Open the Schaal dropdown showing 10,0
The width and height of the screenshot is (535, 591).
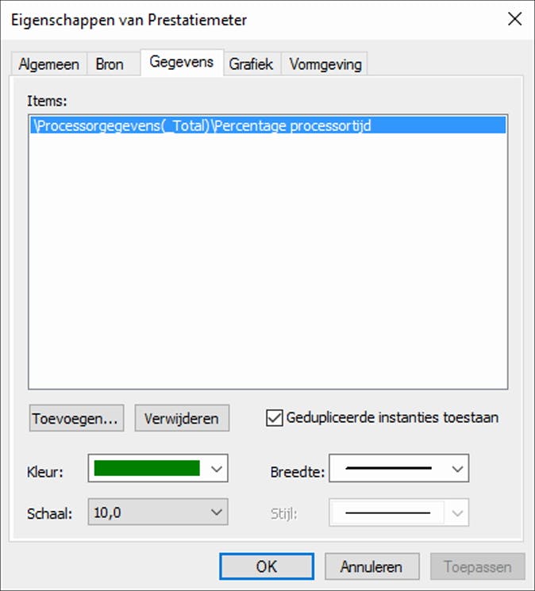[158, 512]
